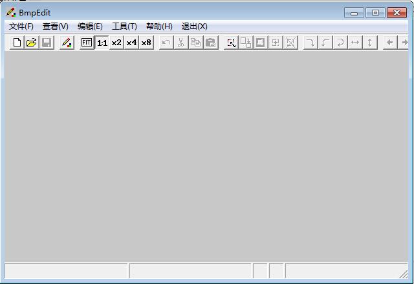Select the color pencil edit tool
This screenshot has height=284, width=414.
click(67, 43)
